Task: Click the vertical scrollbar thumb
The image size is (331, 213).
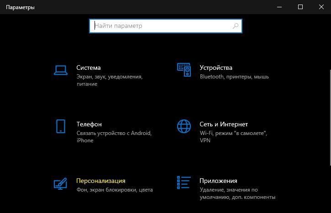Action: pyautogui.click(x=330, y=118)
